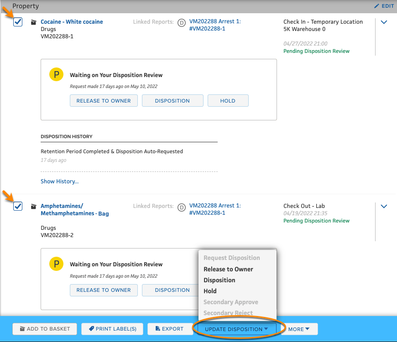
Task: Open the VM202288 Arrest 1 linked report
Action: 215,21
